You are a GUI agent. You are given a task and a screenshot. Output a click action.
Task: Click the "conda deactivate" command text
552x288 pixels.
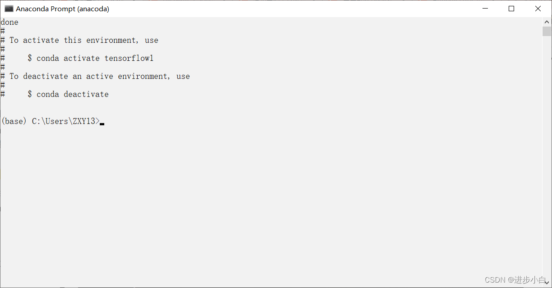coord(73,94)
